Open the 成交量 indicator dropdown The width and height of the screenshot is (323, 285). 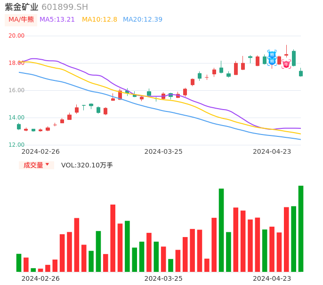[36, 165]
